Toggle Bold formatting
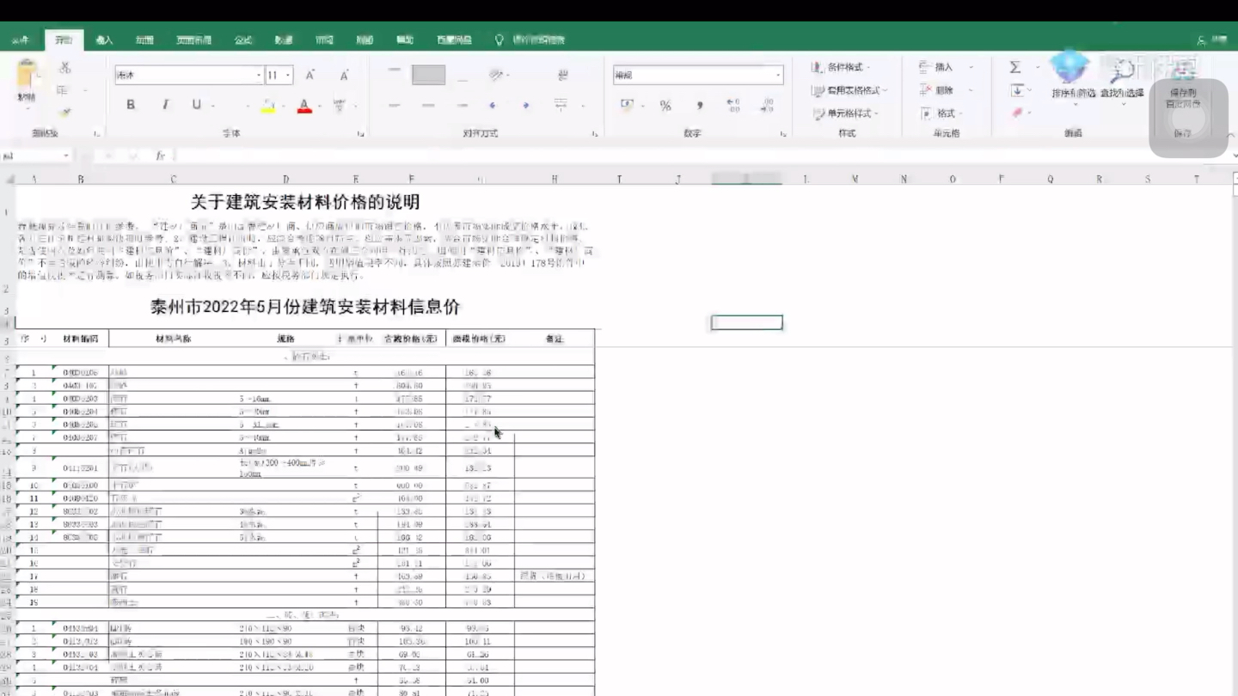 [131, 105]
